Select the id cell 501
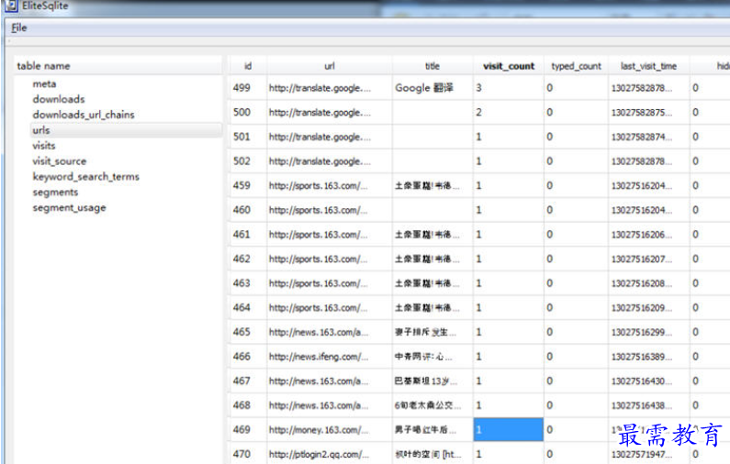Viewport: 730px width, 464px height. click(x=248, y=137)
